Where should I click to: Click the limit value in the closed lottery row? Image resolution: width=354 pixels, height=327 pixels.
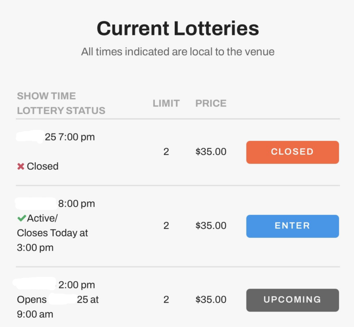(x=166, y=152)
